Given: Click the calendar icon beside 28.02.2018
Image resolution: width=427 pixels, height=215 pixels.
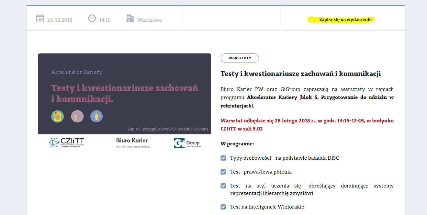Looking at the screenshot, I should coord(40,18).
